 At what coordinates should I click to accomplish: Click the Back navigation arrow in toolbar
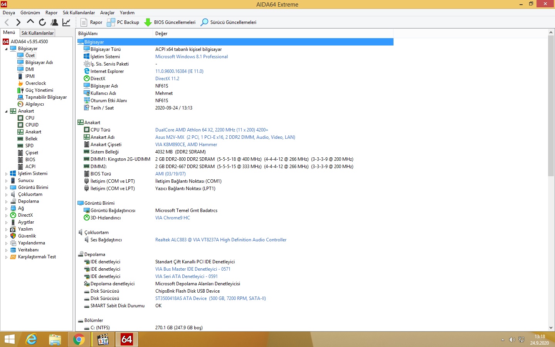[7, 22]
